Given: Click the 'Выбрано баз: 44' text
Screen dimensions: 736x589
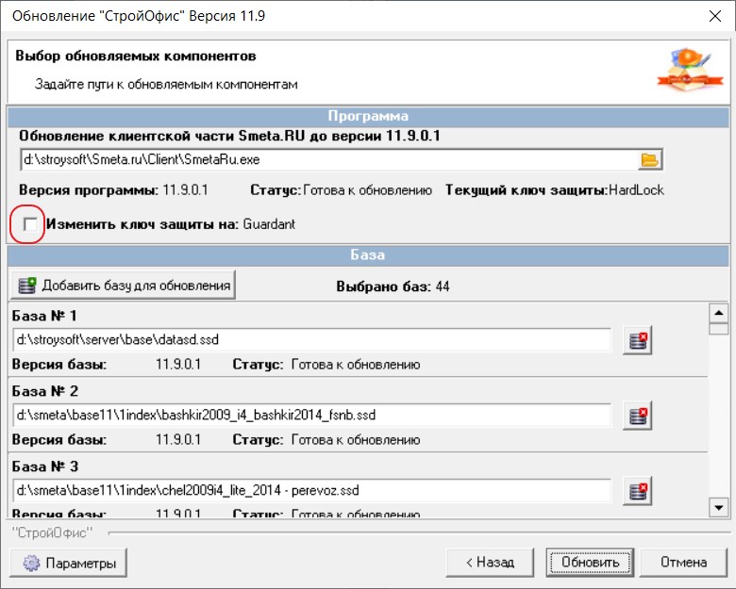Looking at the screenshot, I should 393,286.
